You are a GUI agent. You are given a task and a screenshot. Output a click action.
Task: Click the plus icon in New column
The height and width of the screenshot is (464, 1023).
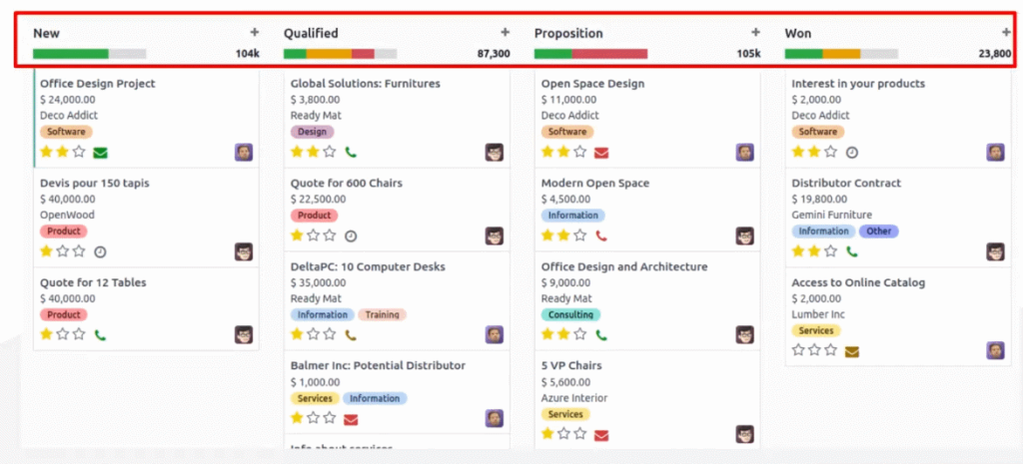tap(255, 32)
